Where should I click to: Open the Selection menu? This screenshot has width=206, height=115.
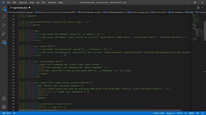pos(23,3)
